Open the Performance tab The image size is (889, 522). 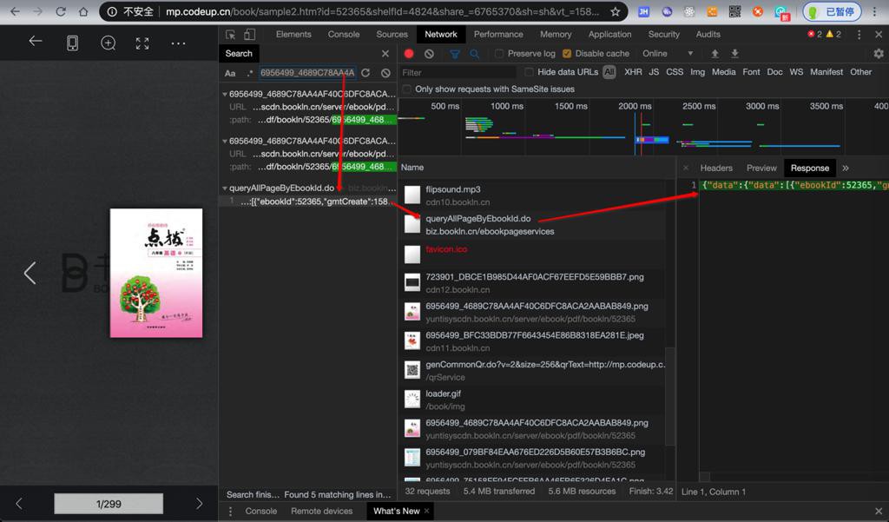pos(498,35)
